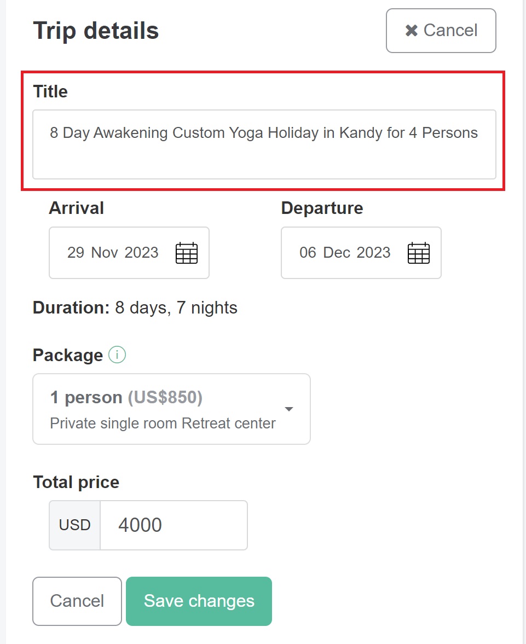This screenshot has height=644, width=526.
Task: Select the 1 person US$850 package option
Action: pyautogui.click(x=126, y=397)
